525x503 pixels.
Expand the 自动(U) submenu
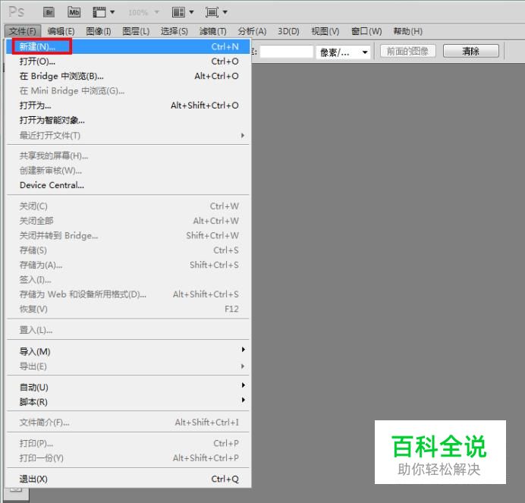click(x=128, y=387)
